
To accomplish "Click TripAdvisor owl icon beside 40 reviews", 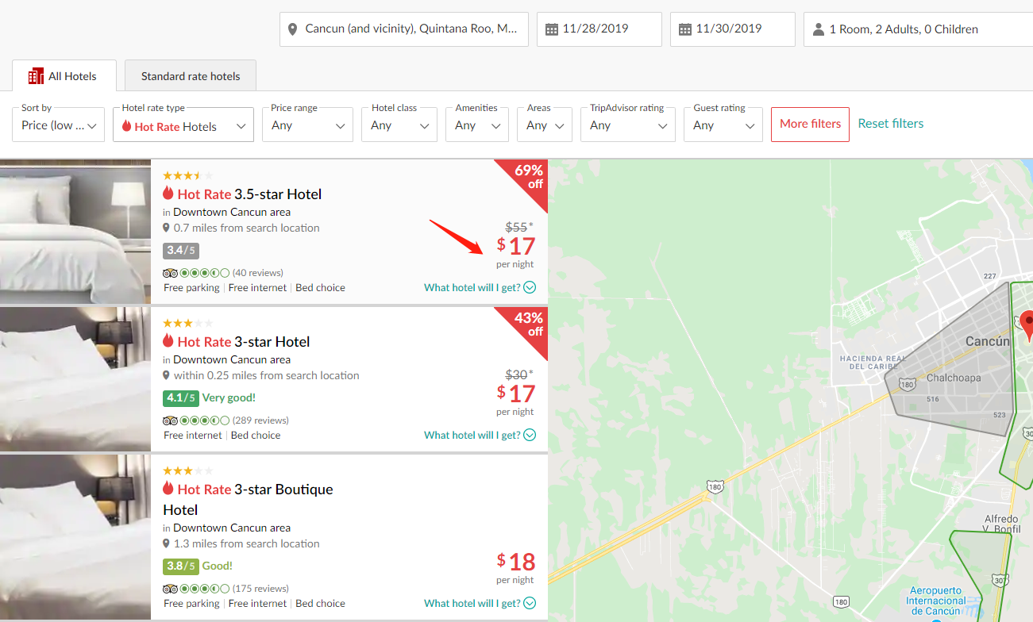I will pyautogui.click(x=170, y=273).
